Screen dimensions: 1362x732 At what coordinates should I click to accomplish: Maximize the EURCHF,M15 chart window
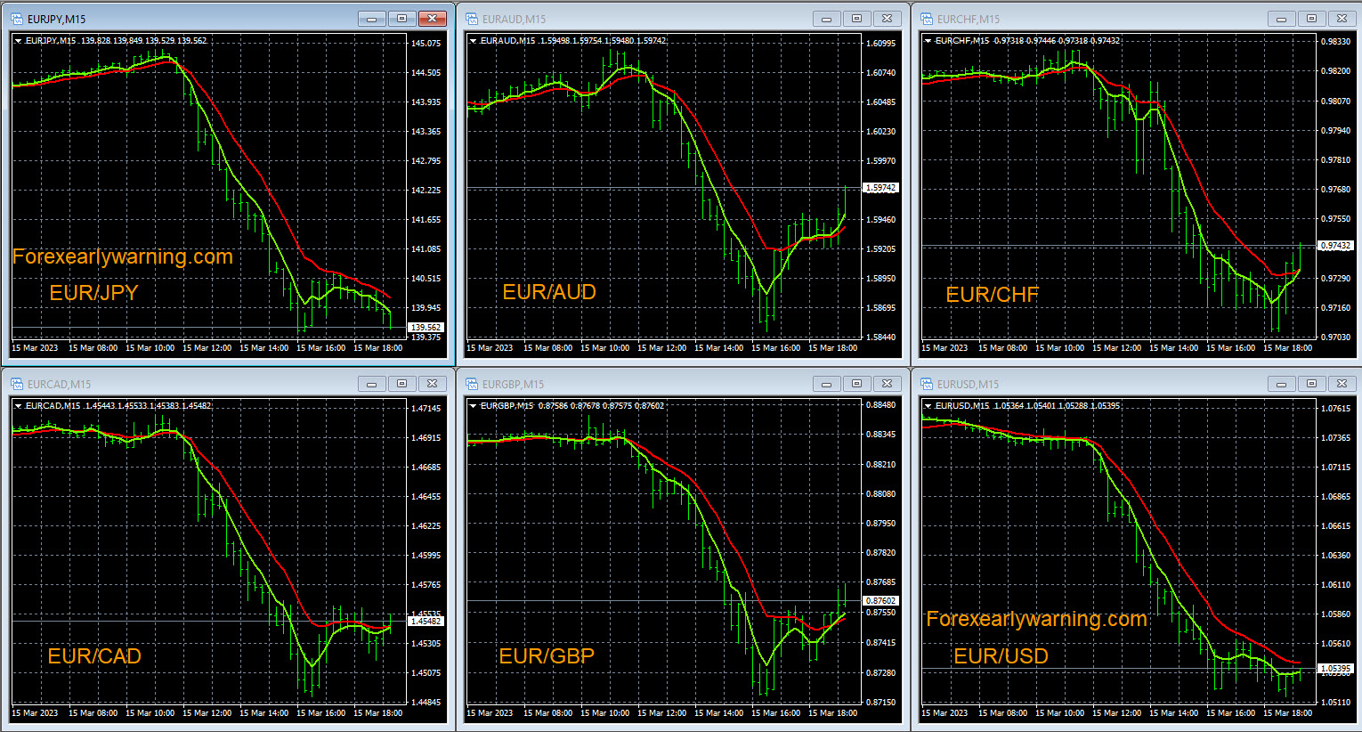click(1311, 19)
